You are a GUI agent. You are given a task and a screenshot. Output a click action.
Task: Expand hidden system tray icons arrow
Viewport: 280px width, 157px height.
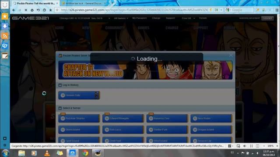(x=238, y=153)
